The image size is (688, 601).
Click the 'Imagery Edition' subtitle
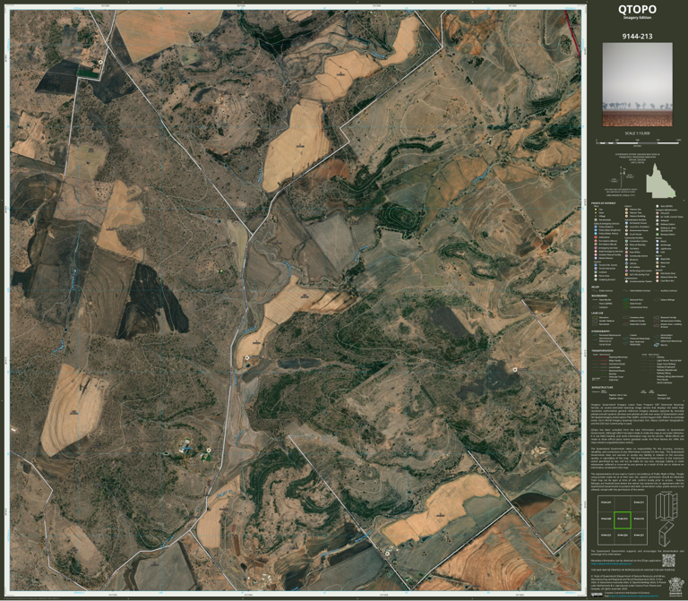[x=637, y=18]
